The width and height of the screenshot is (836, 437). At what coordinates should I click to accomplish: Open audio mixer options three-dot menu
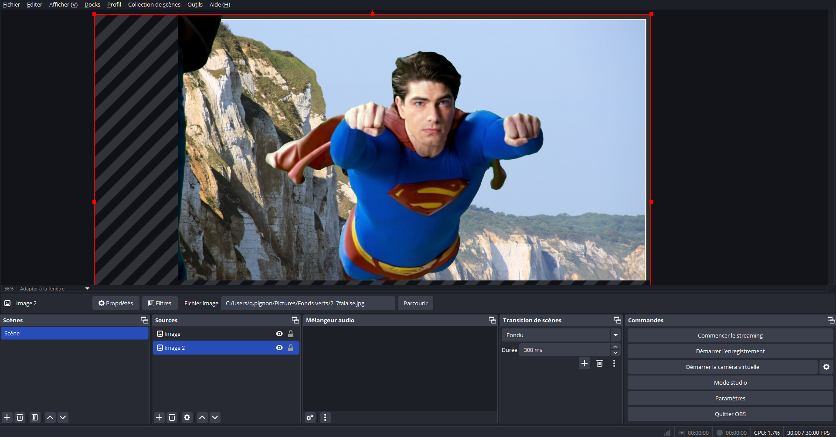coord(325,417)
